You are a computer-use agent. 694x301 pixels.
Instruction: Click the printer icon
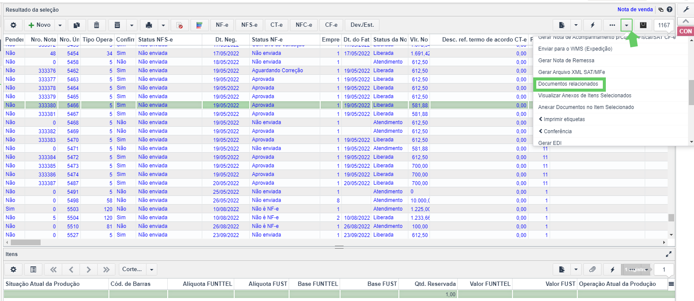[x=149, y=25]
